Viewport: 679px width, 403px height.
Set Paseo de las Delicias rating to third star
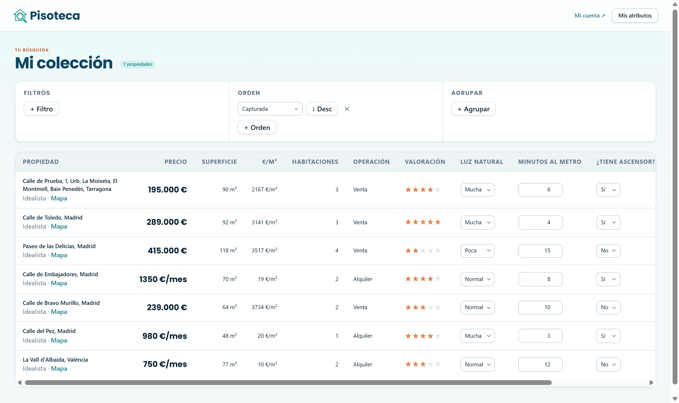point(423,250)
